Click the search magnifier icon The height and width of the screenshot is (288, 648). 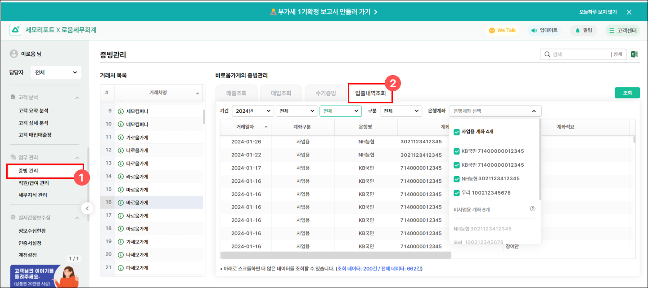pos(548,54)
